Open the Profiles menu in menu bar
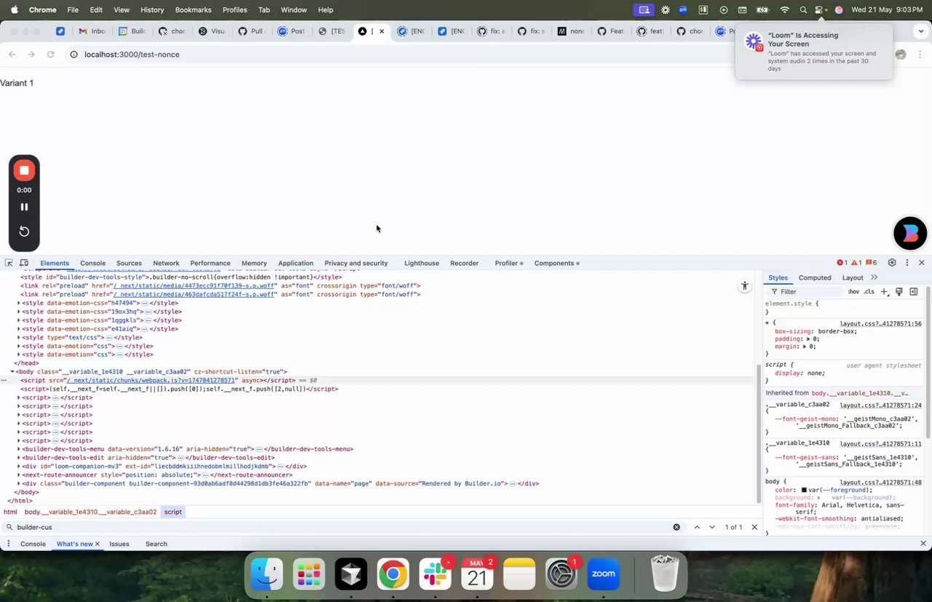 [234, 10]
